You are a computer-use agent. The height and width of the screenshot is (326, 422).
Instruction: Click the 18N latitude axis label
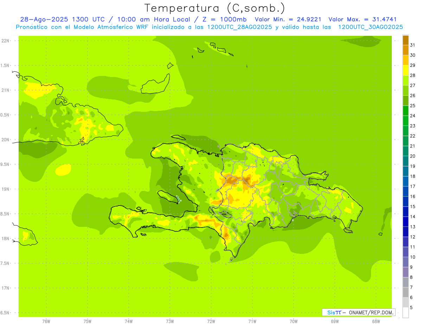[6, 238]
